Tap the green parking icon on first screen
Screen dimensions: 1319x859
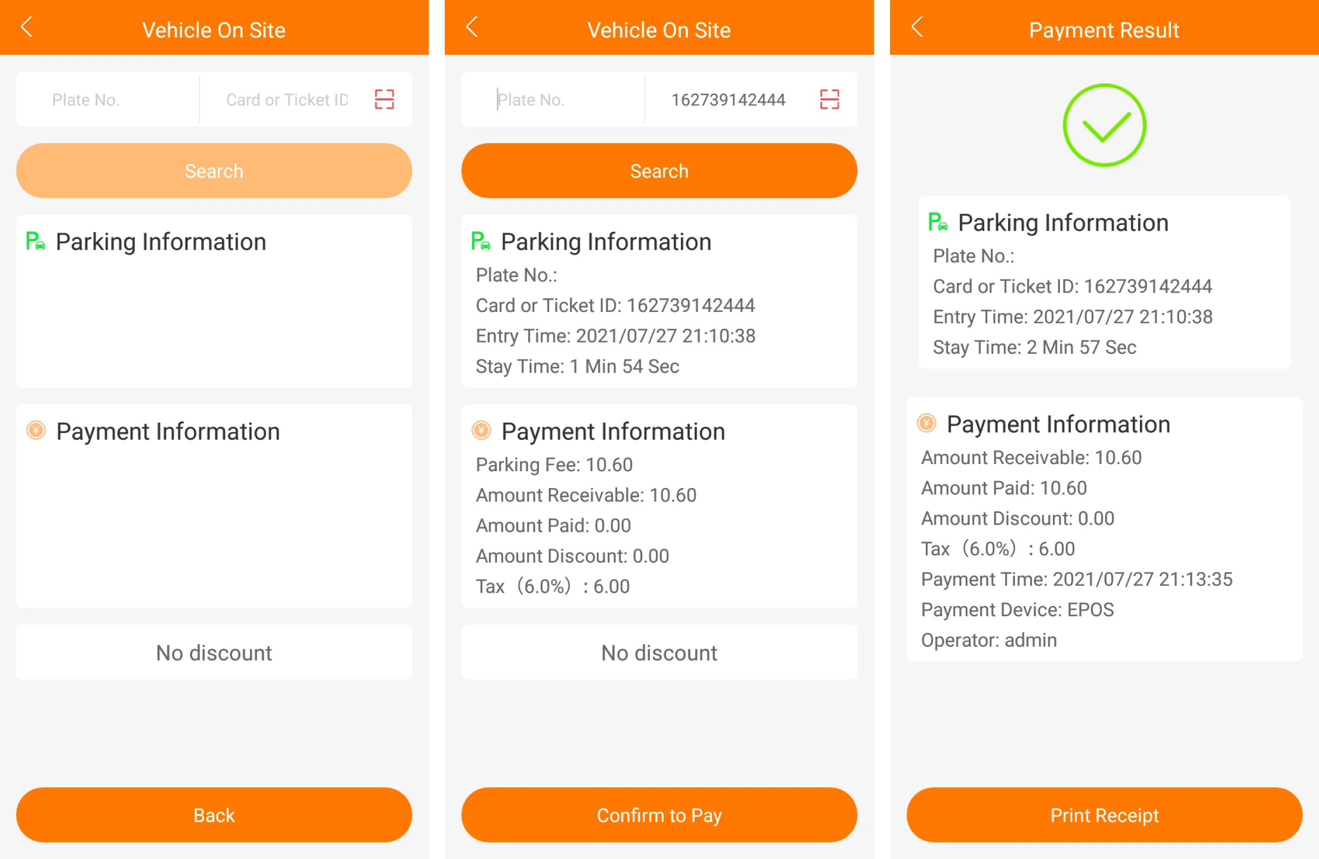coord(36,242)
